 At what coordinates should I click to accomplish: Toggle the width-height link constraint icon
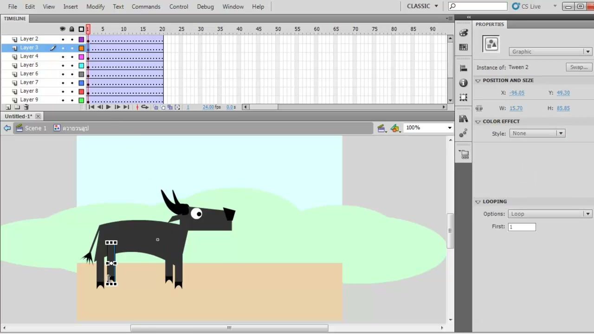(x=479, y=108)
